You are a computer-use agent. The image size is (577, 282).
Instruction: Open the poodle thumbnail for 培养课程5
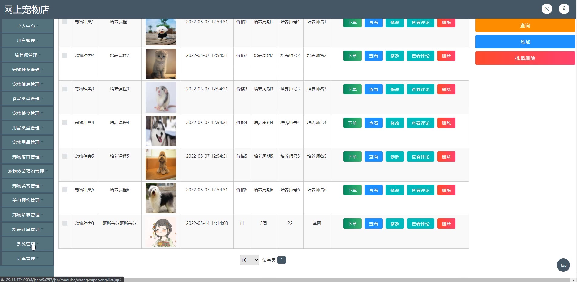tap(161, 165)
